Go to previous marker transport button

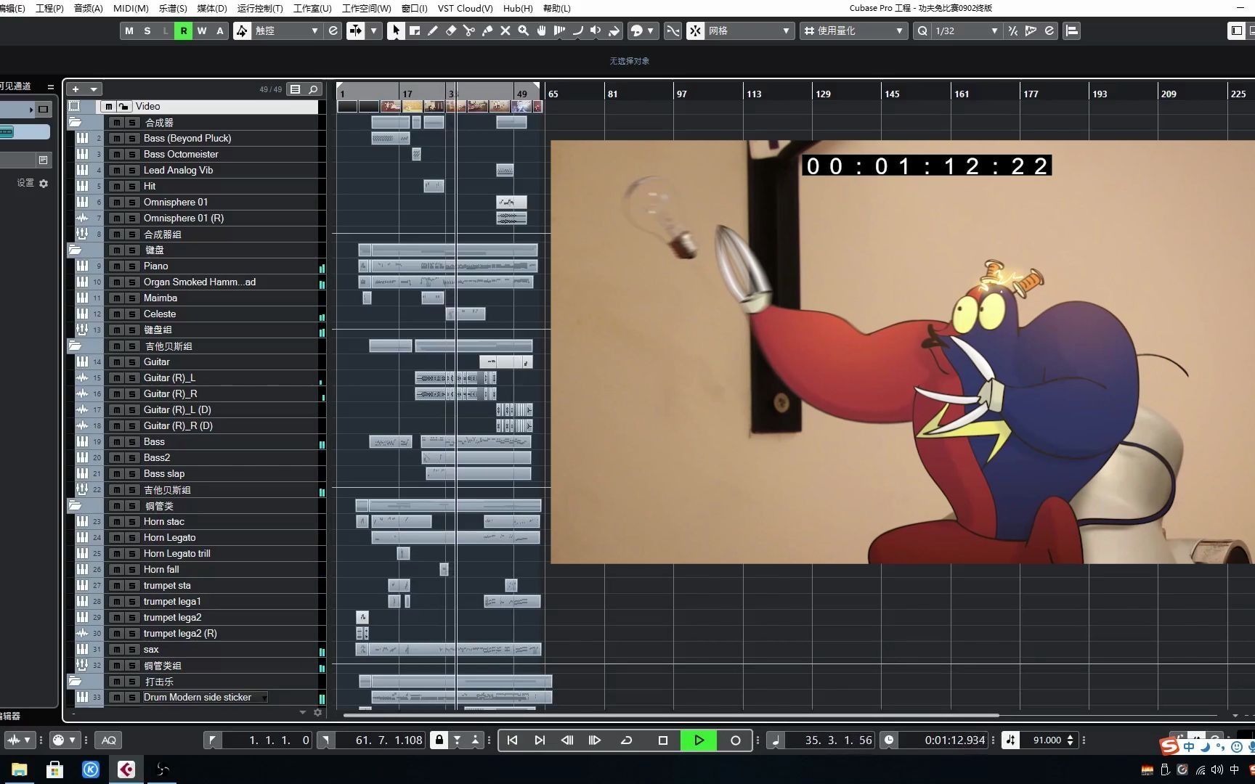pos(512,740)
